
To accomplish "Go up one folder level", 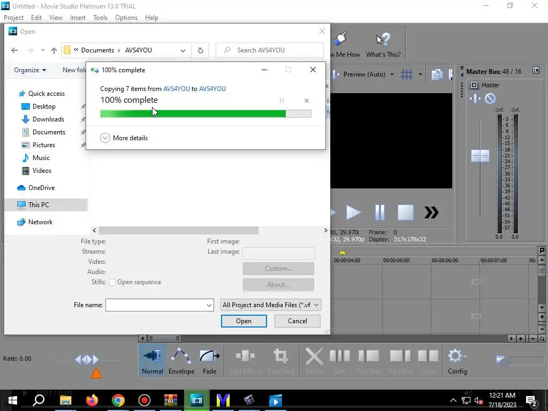I will (x=54, y=50).
